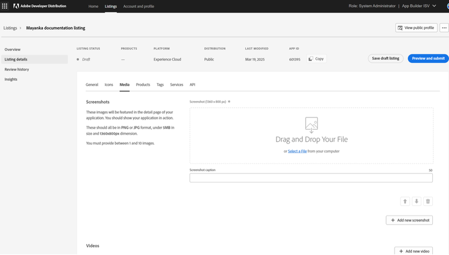
Task: Switch to the Products tab
Action: coord(143,85)
